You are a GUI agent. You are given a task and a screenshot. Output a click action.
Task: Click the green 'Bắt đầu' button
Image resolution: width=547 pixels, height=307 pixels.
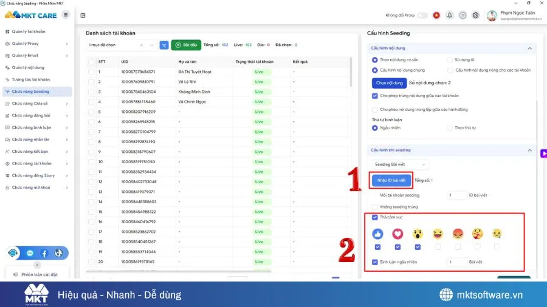click(186, 45)
